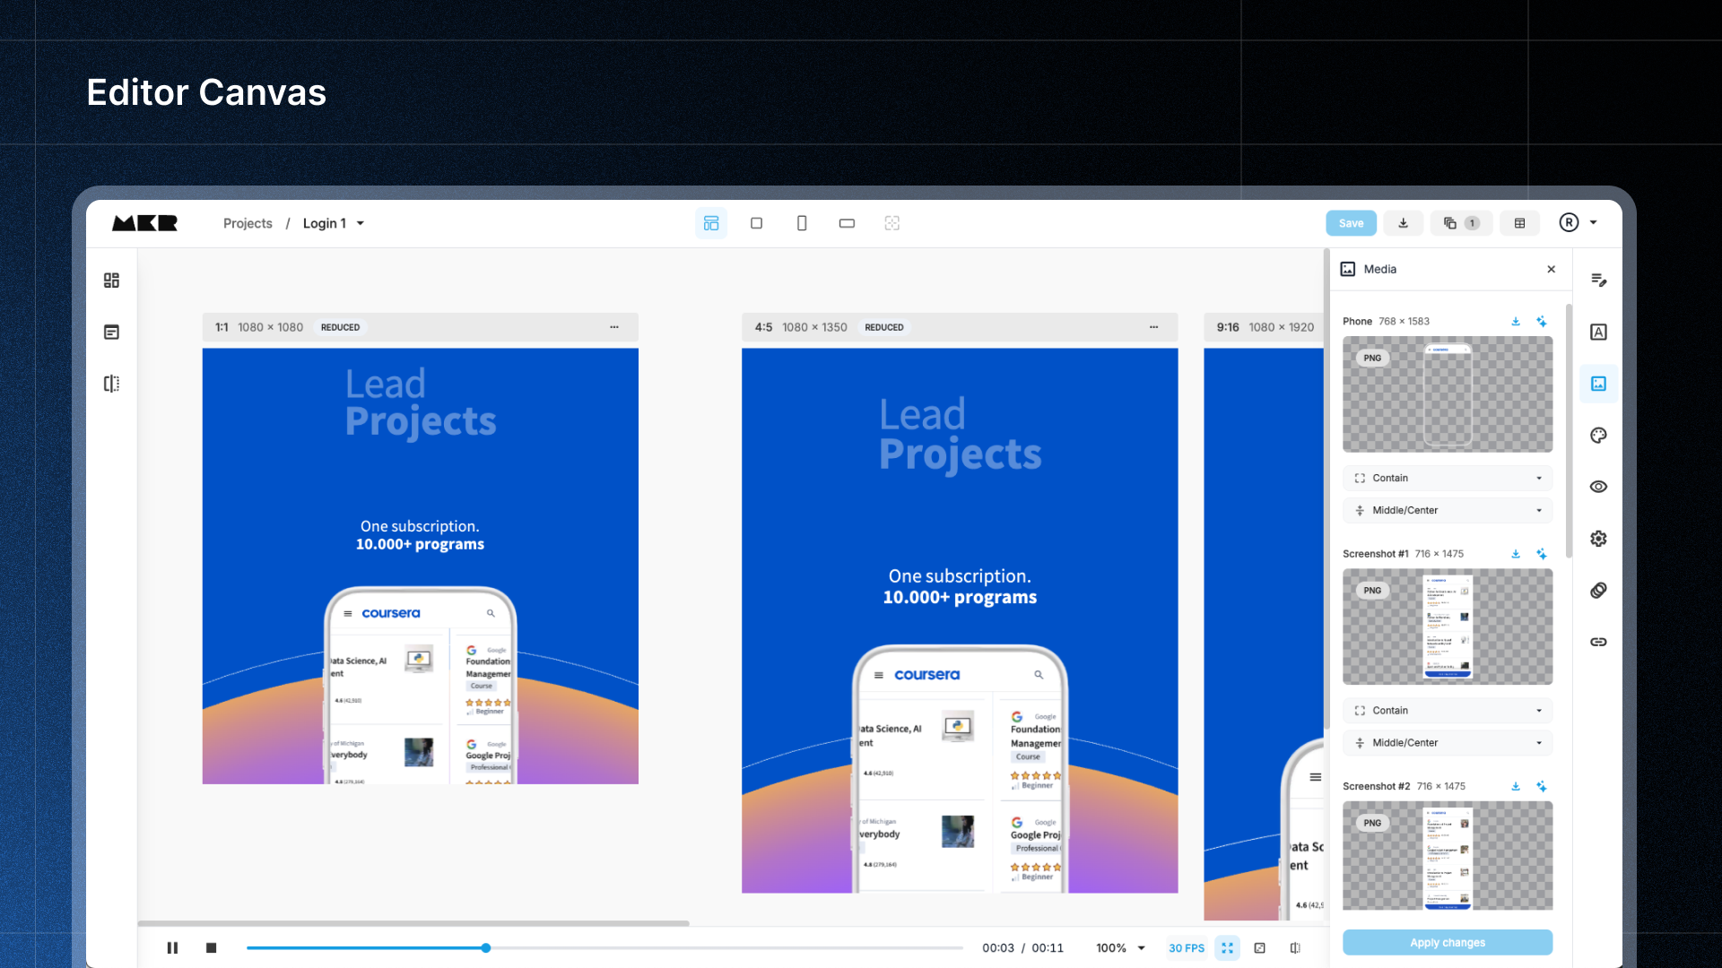Viewport: 1722px width, 968px height.
Task: Download Screenshot #1 image
Action: click(x=1516, y=554)
